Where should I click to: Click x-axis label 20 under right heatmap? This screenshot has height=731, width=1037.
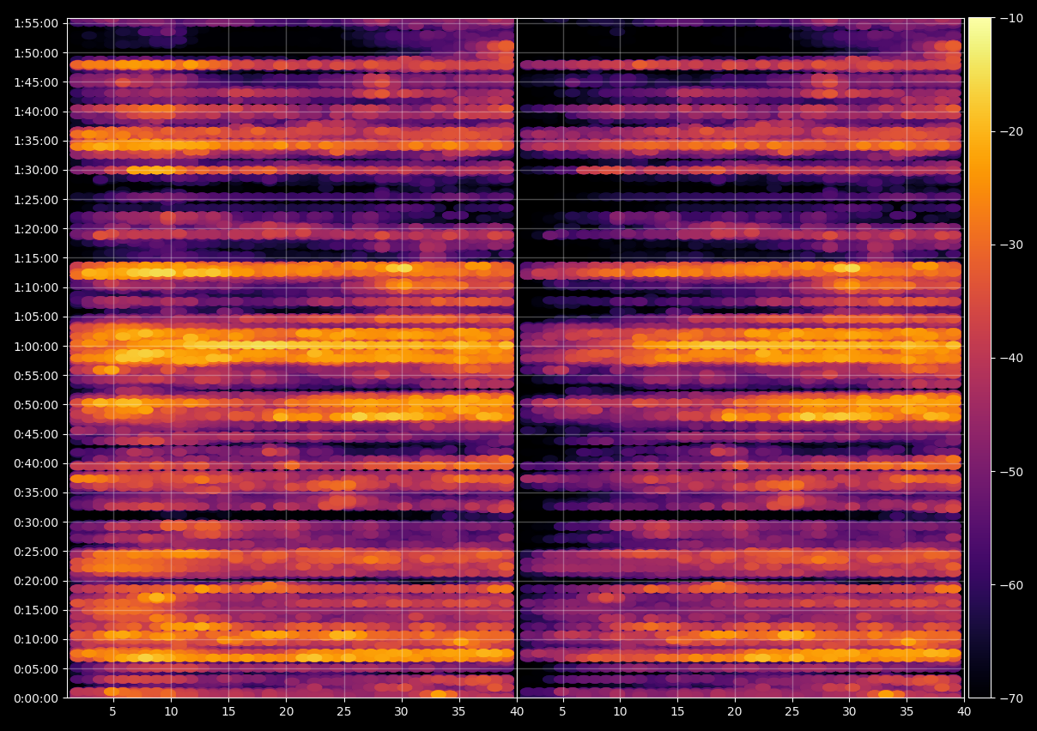(735, 712)
